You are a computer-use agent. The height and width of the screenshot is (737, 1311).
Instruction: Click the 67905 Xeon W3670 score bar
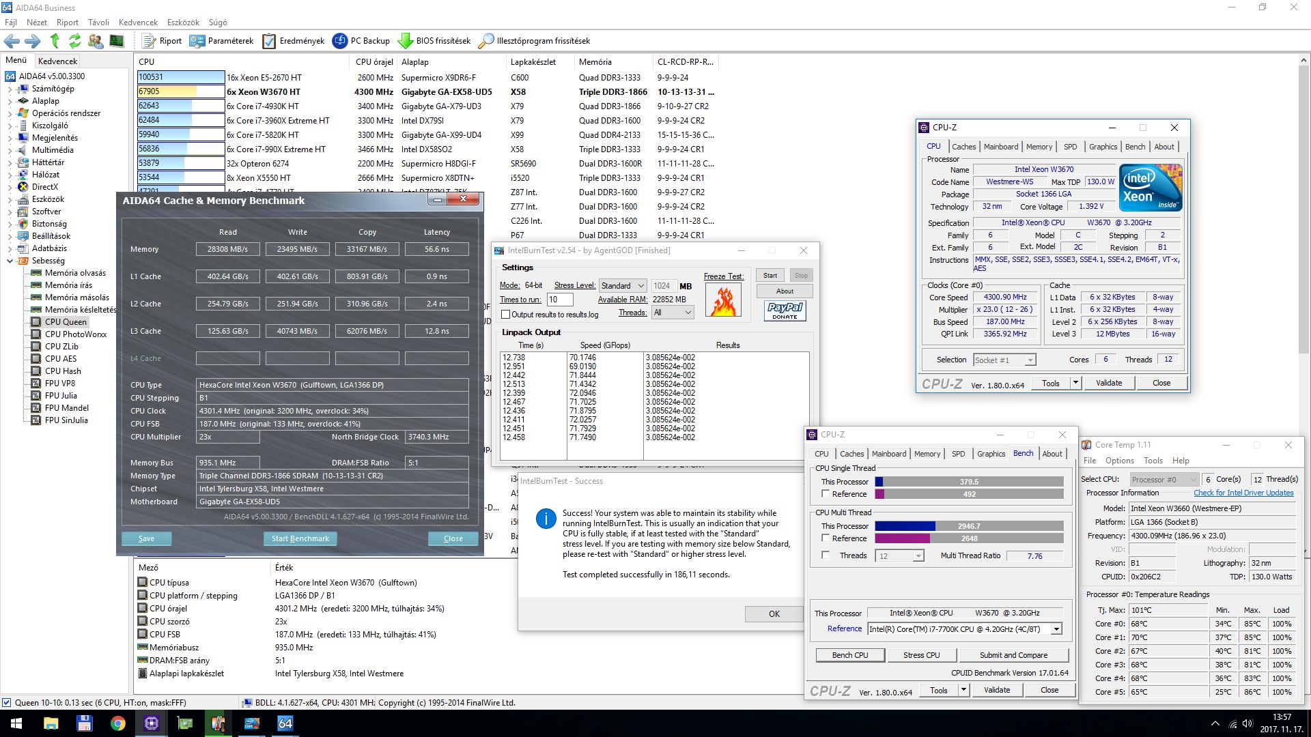181,91
